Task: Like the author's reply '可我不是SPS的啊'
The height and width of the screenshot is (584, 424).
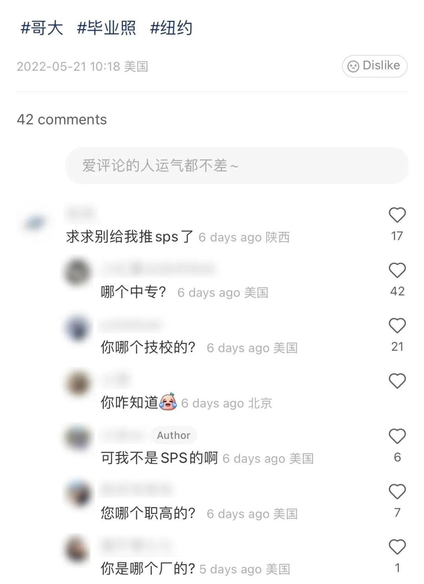Action: [x=397, y=436]
